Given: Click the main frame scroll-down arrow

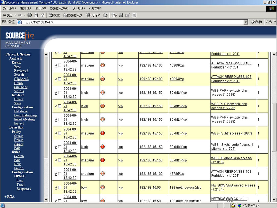Looking at the screenshot, I should coord(274,200).
